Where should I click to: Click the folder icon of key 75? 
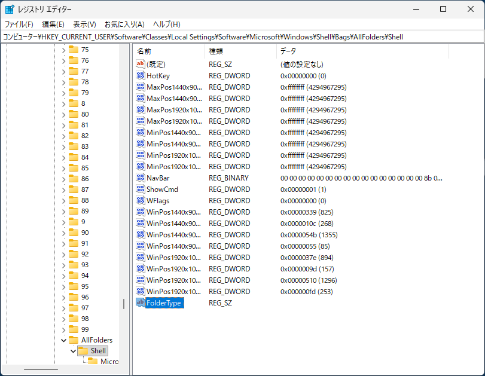(74, 50)
